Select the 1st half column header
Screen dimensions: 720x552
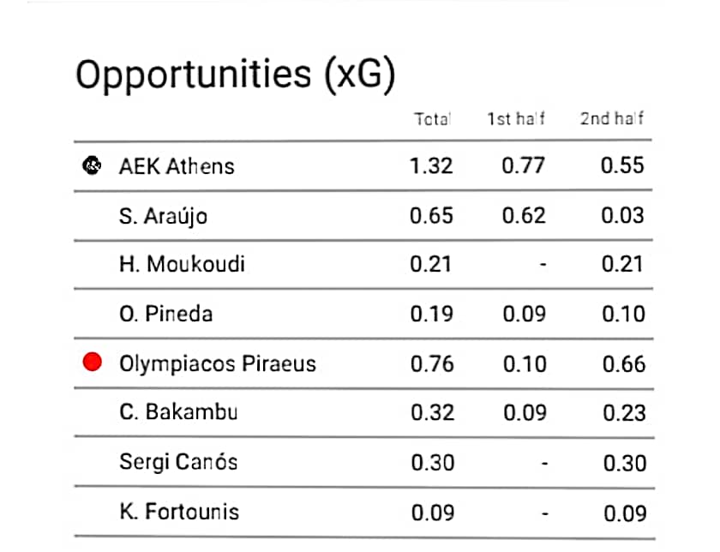pos(516,119)
